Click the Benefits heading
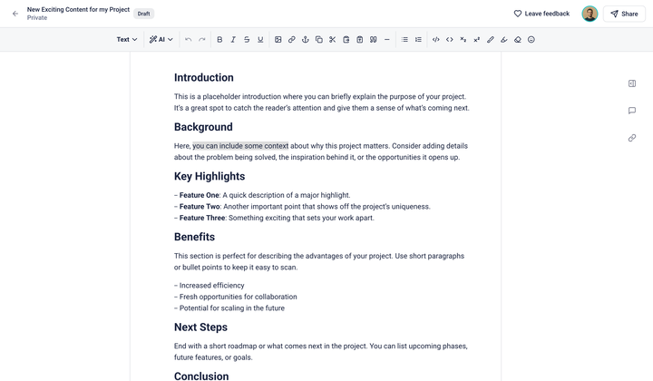 coord(194,237)
